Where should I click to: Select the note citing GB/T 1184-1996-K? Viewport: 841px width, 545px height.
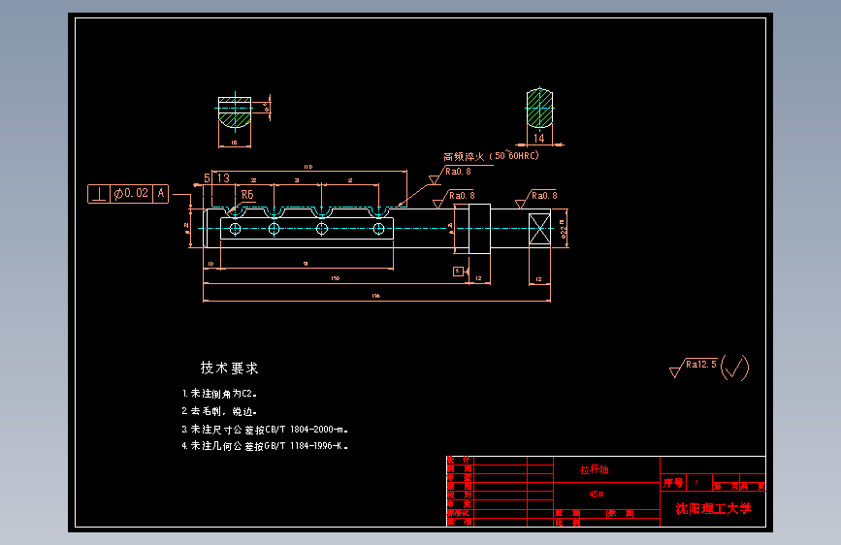tap(265, 446)
